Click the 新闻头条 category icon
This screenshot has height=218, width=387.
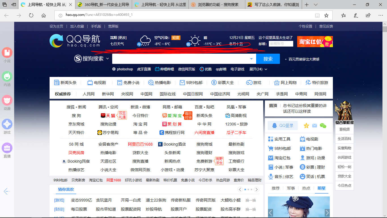click(x=57, y=83)
